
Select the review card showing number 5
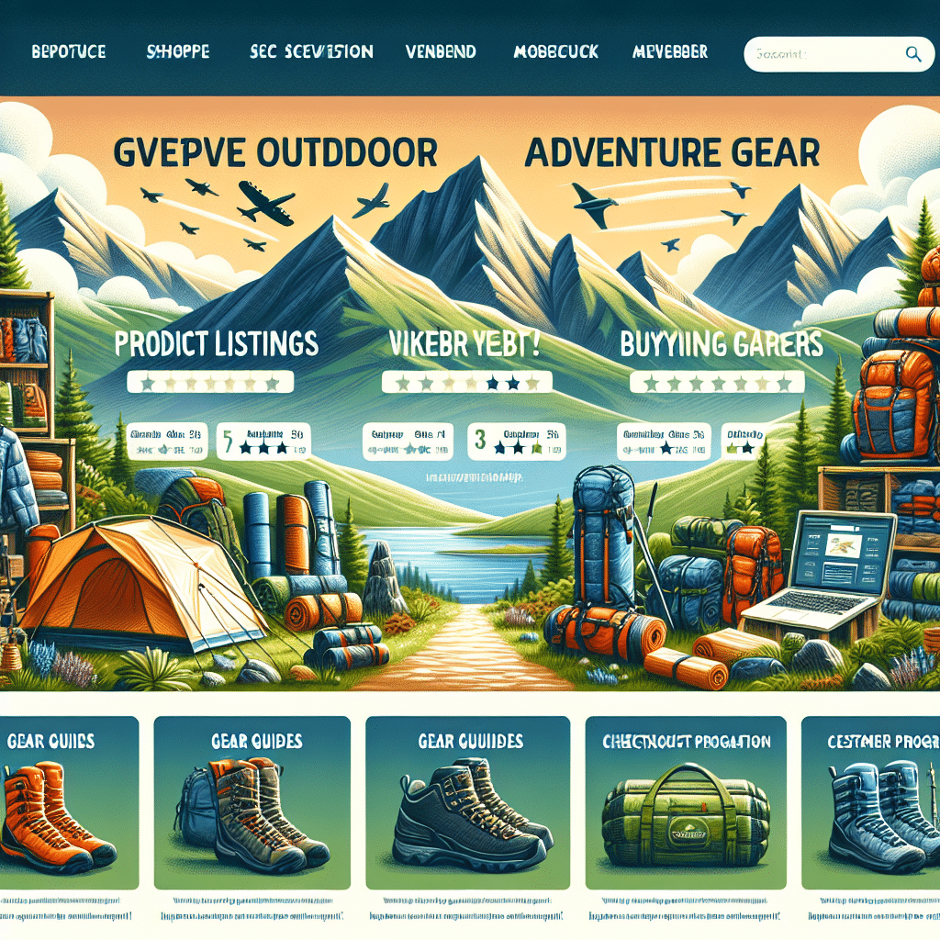(263, 442)
